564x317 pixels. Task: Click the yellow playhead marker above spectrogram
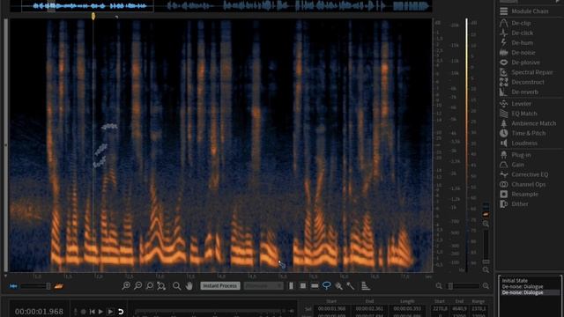tap(93, 16)
